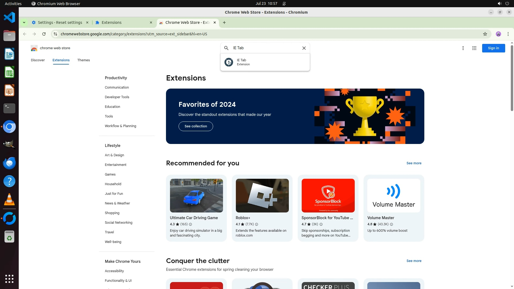This screenshot has width=514, height=289.
Task: Open Developer Tools category link
Action: click(x=117, y=97)
